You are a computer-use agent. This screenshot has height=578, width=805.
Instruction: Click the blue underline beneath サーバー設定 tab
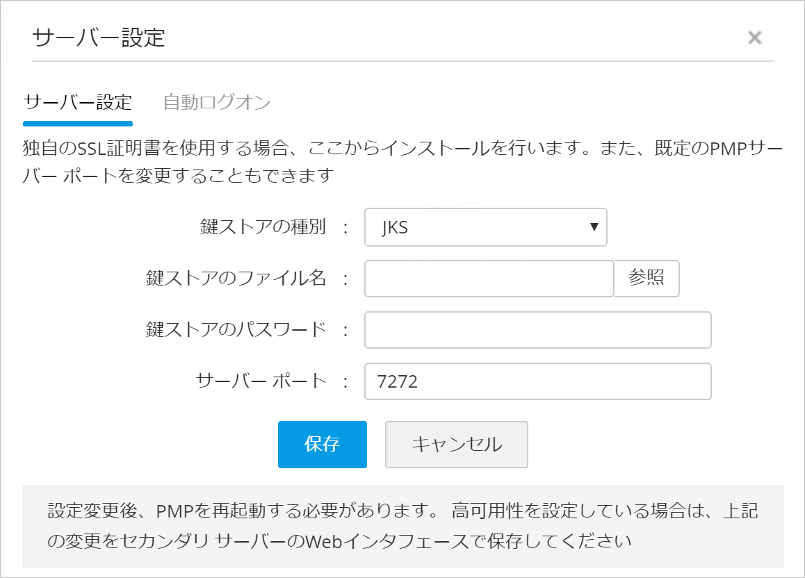coord(78,124)
